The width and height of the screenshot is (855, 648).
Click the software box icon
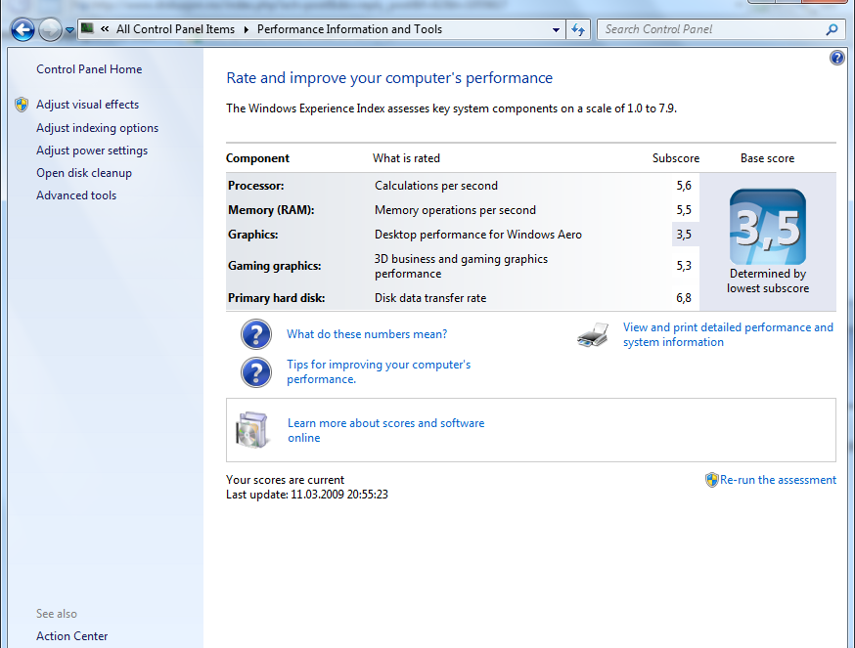pyautogui.click(x=252, y=430)
